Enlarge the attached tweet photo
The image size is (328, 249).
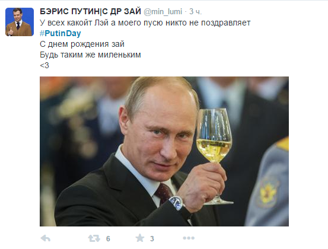click(x=164, y=151)
